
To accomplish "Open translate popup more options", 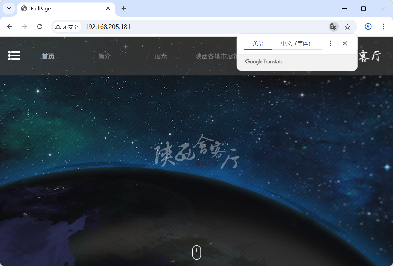I will pos(330,44).
